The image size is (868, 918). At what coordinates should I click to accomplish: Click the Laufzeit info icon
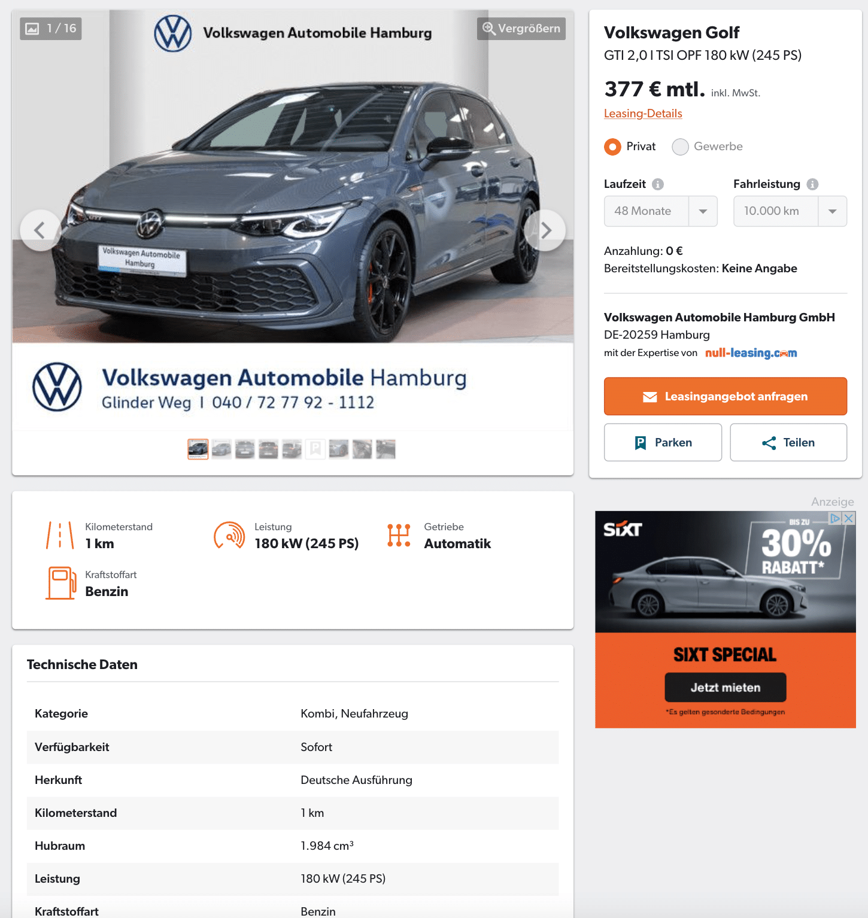(658, 184)
